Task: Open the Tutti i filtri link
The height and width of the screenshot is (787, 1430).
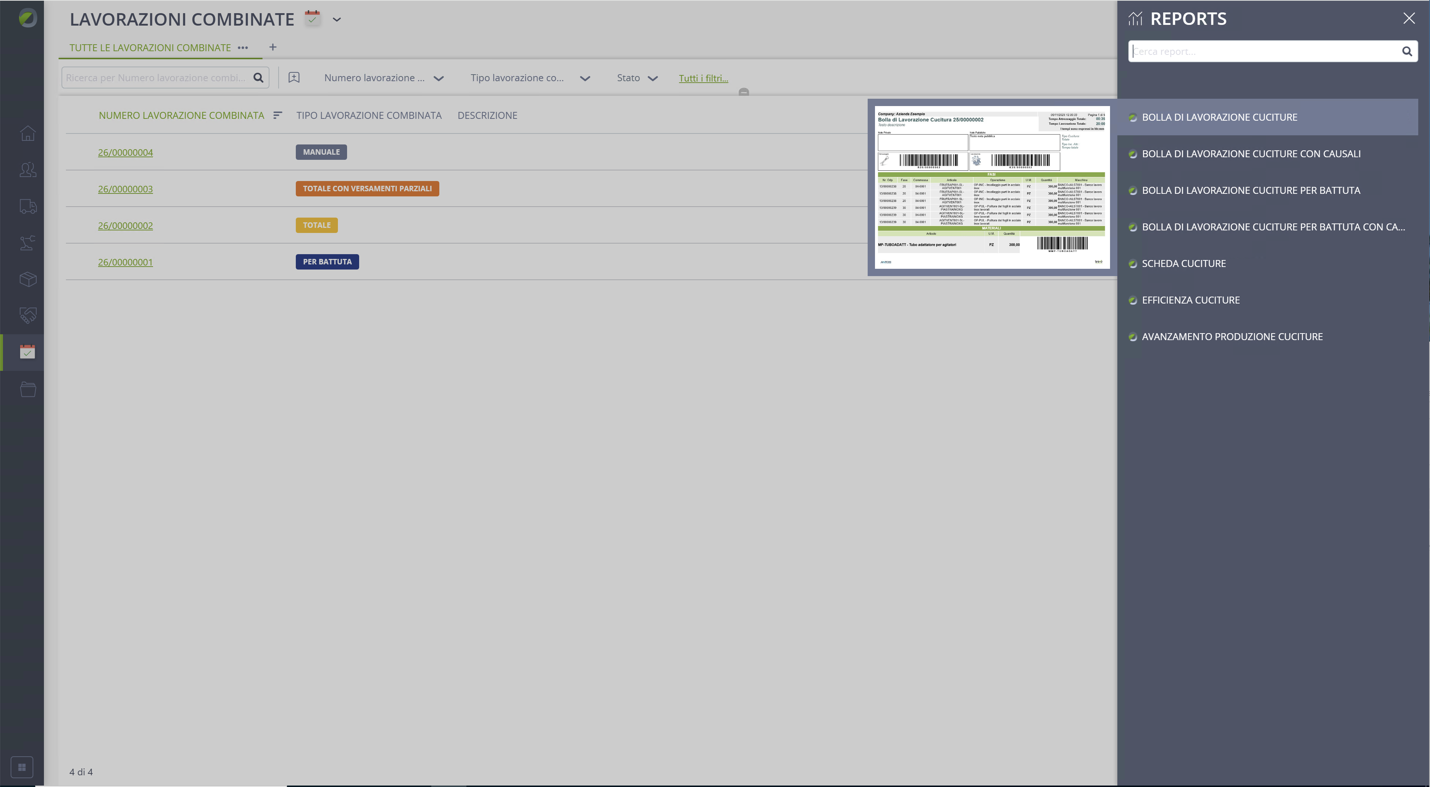Action: [703, 78]
